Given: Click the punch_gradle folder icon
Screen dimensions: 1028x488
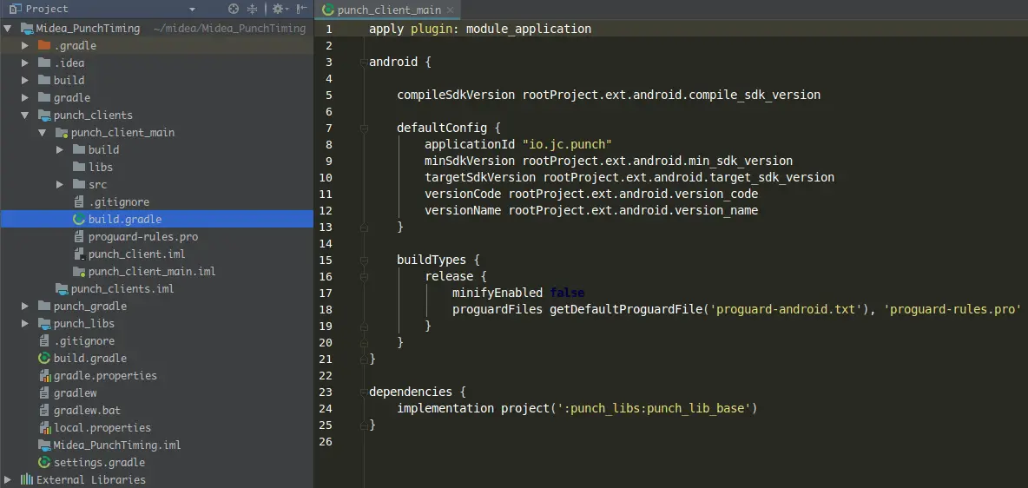Looking at the screenshot, I should (x=44, y=306).
